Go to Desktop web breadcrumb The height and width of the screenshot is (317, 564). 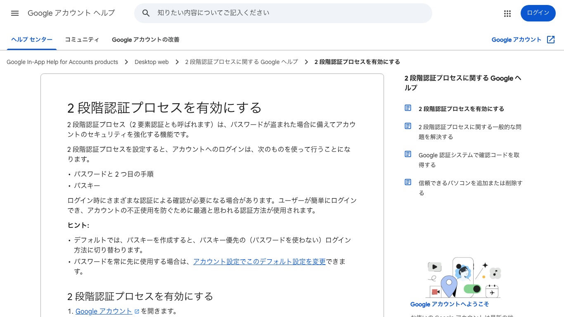click(x=152, y=62)
